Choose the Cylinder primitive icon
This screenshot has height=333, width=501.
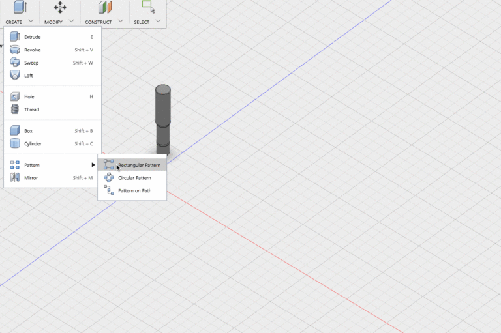pos(15,143)
